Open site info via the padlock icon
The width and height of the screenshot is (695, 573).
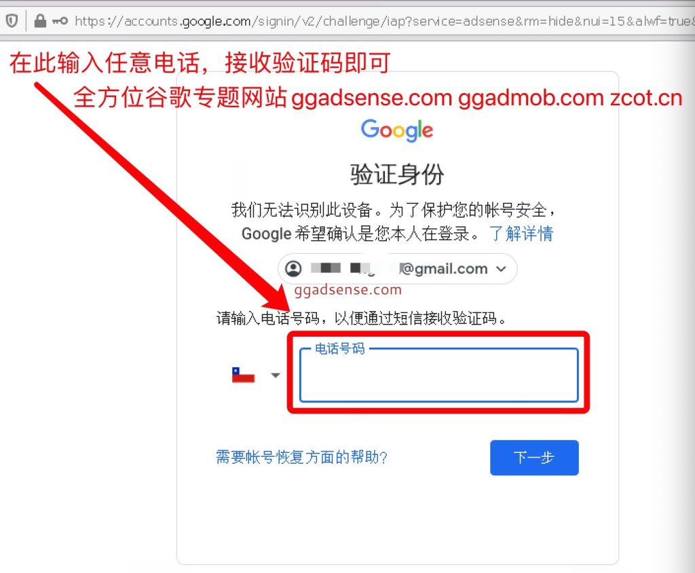click(40, 21)
